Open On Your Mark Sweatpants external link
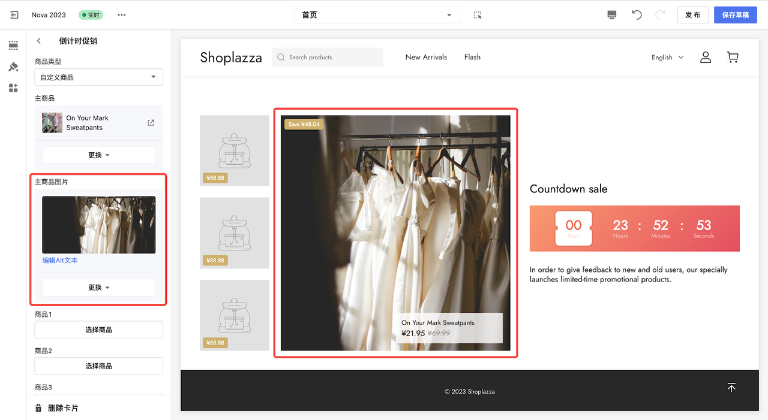 [x=151, y=123]
